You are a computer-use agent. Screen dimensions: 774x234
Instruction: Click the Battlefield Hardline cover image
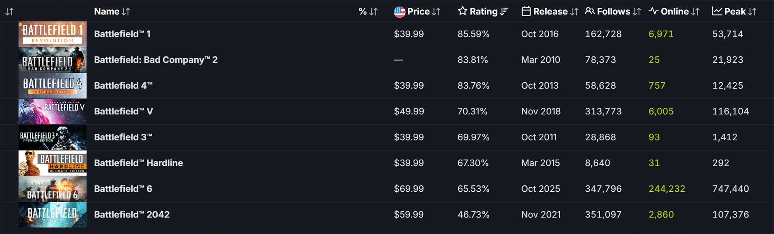click(x=52, y=163)
